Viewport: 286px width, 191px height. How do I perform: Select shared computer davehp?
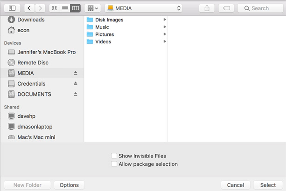tap(42, 116)
